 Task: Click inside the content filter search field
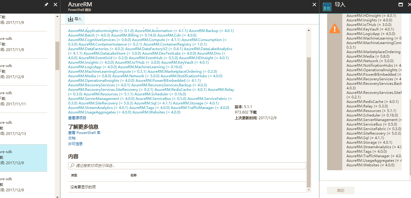(x=187, y=166)
